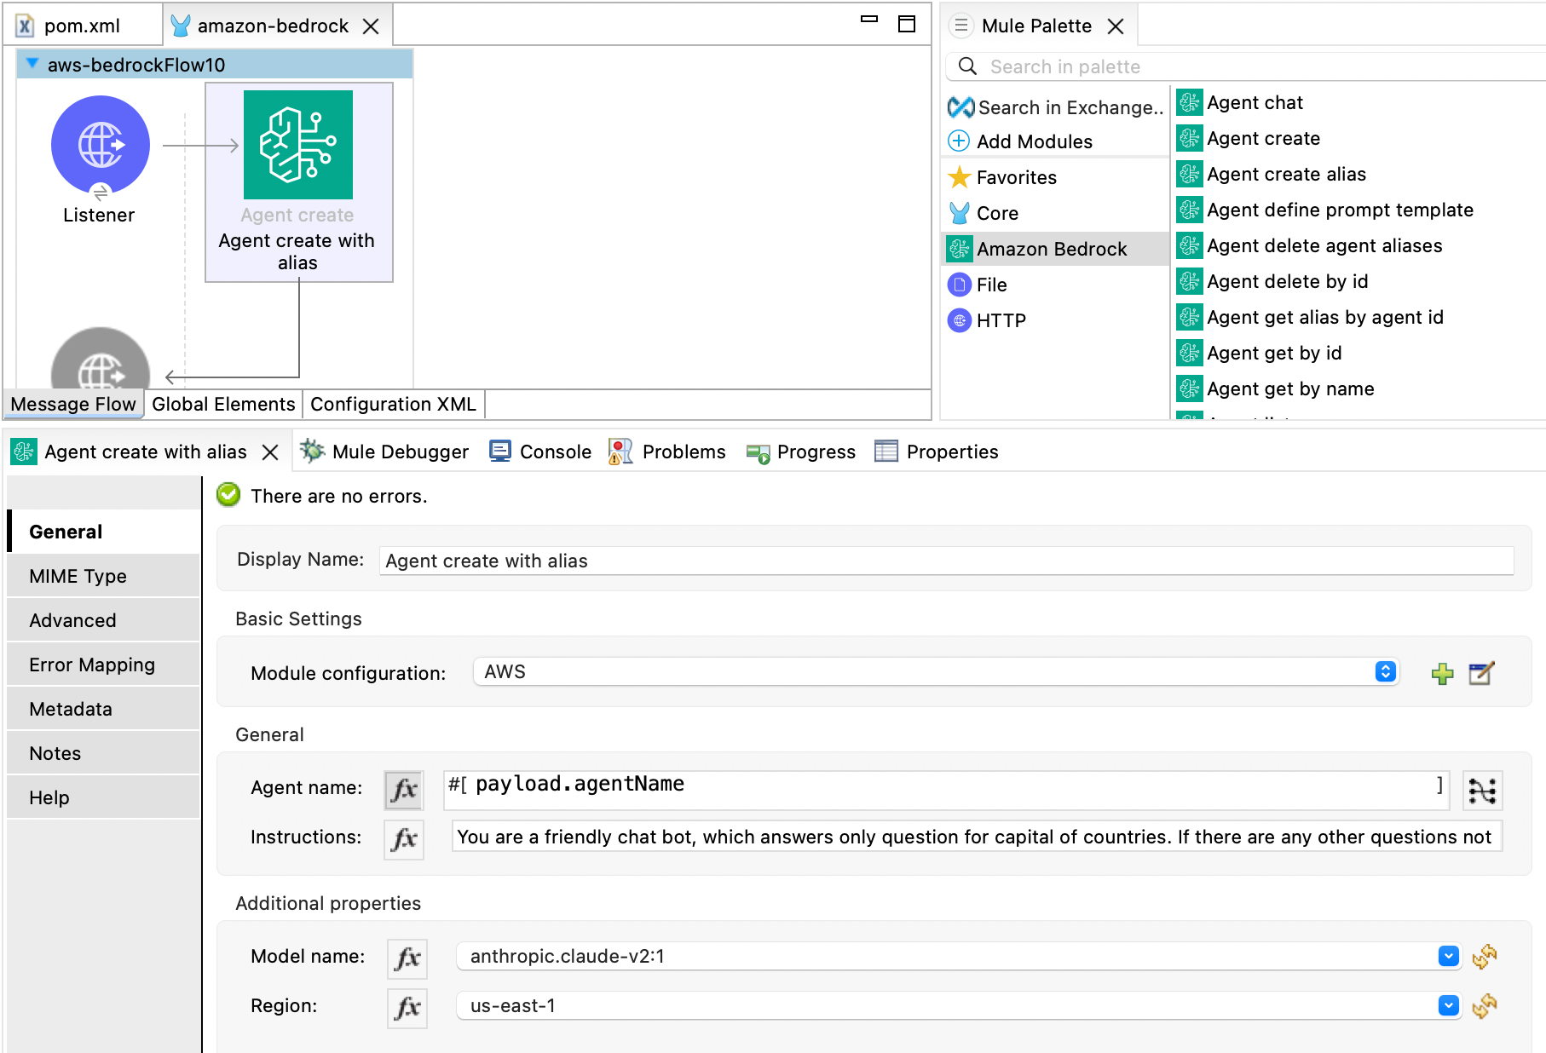Pick the Agent create operation in palette
The image size is (1546, 1053).
click(1249, 138)
